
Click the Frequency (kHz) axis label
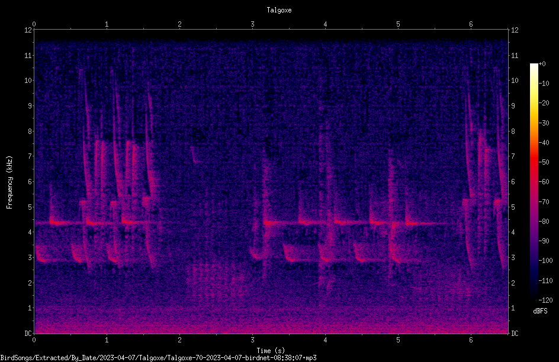[x=9, y=182]
